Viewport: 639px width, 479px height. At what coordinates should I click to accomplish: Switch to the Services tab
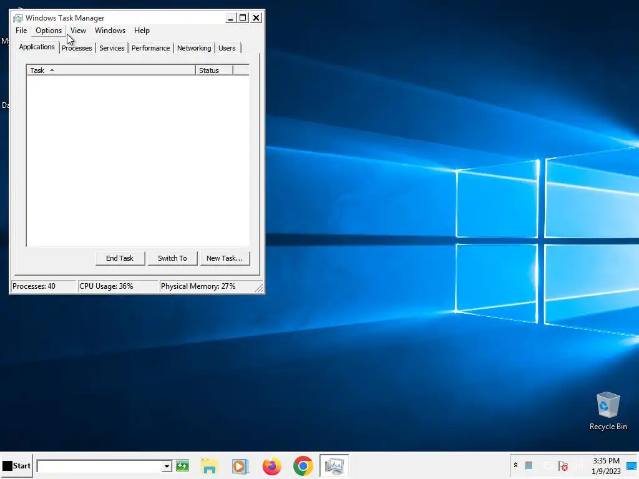(112, 48)
